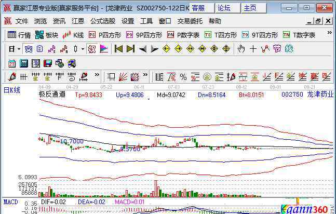Select the pencil drawing tool
The image size is (336, 214).
[12, 77]
